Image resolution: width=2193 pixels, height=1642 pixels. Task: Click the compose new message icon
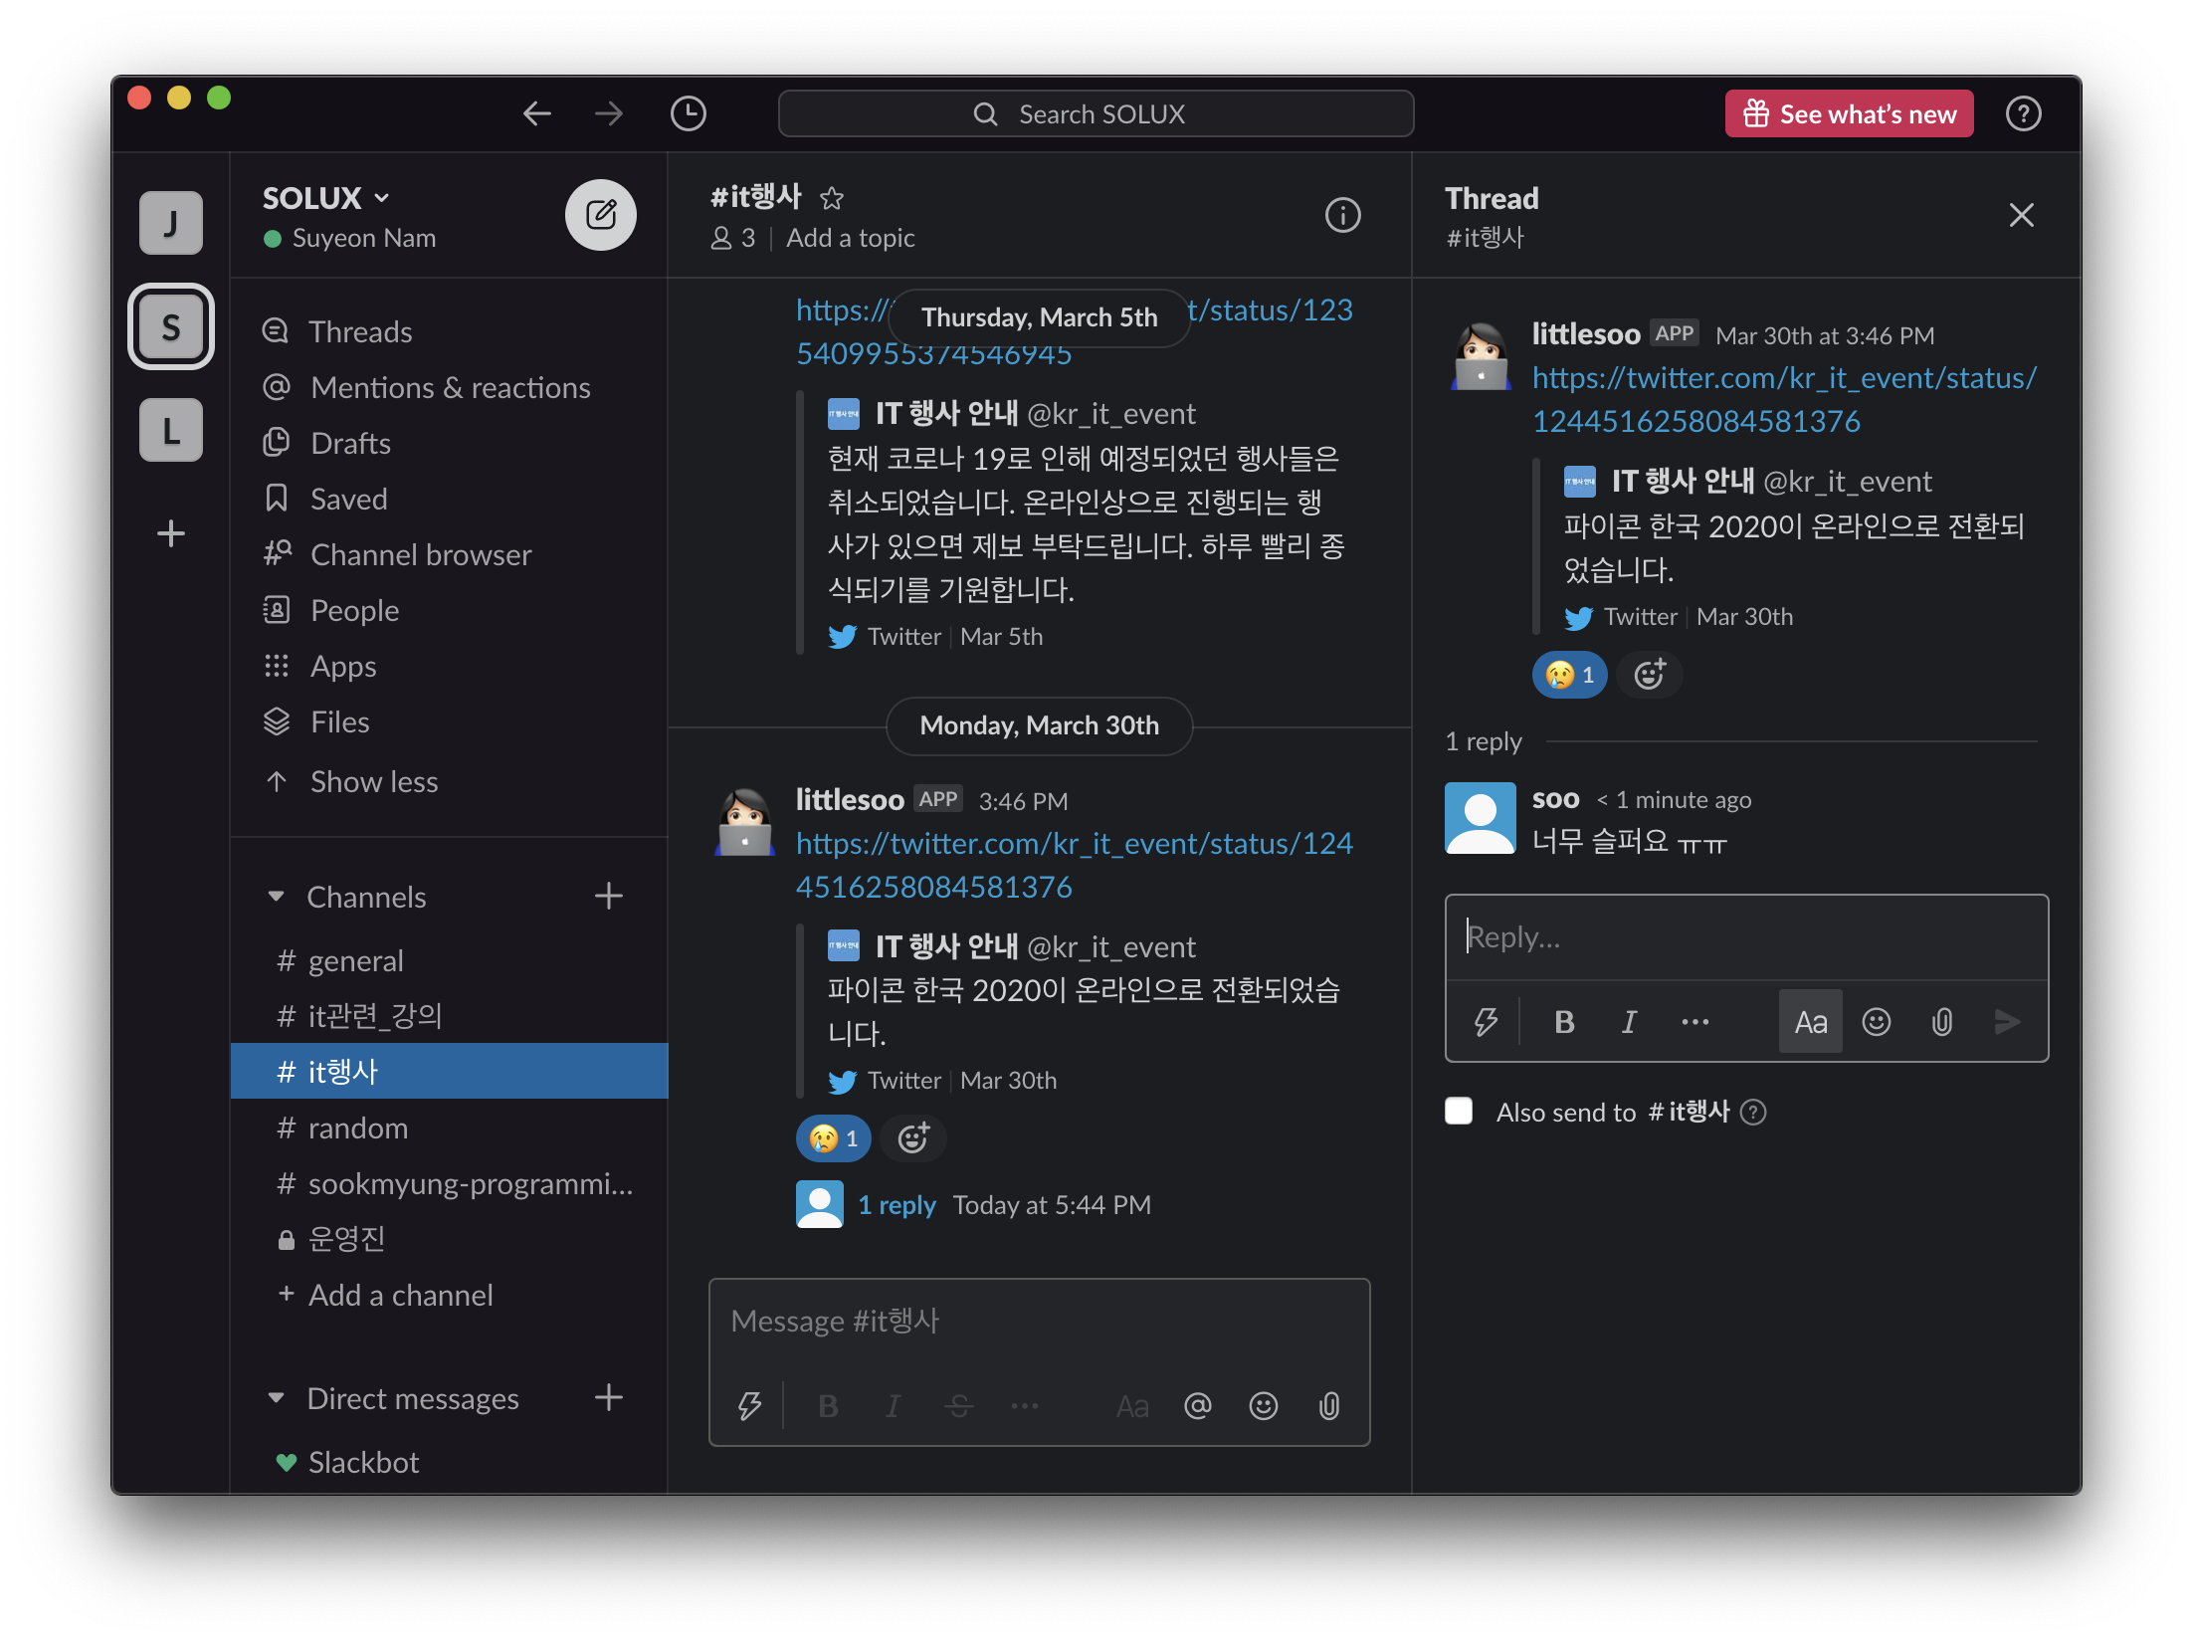(600, 214)
